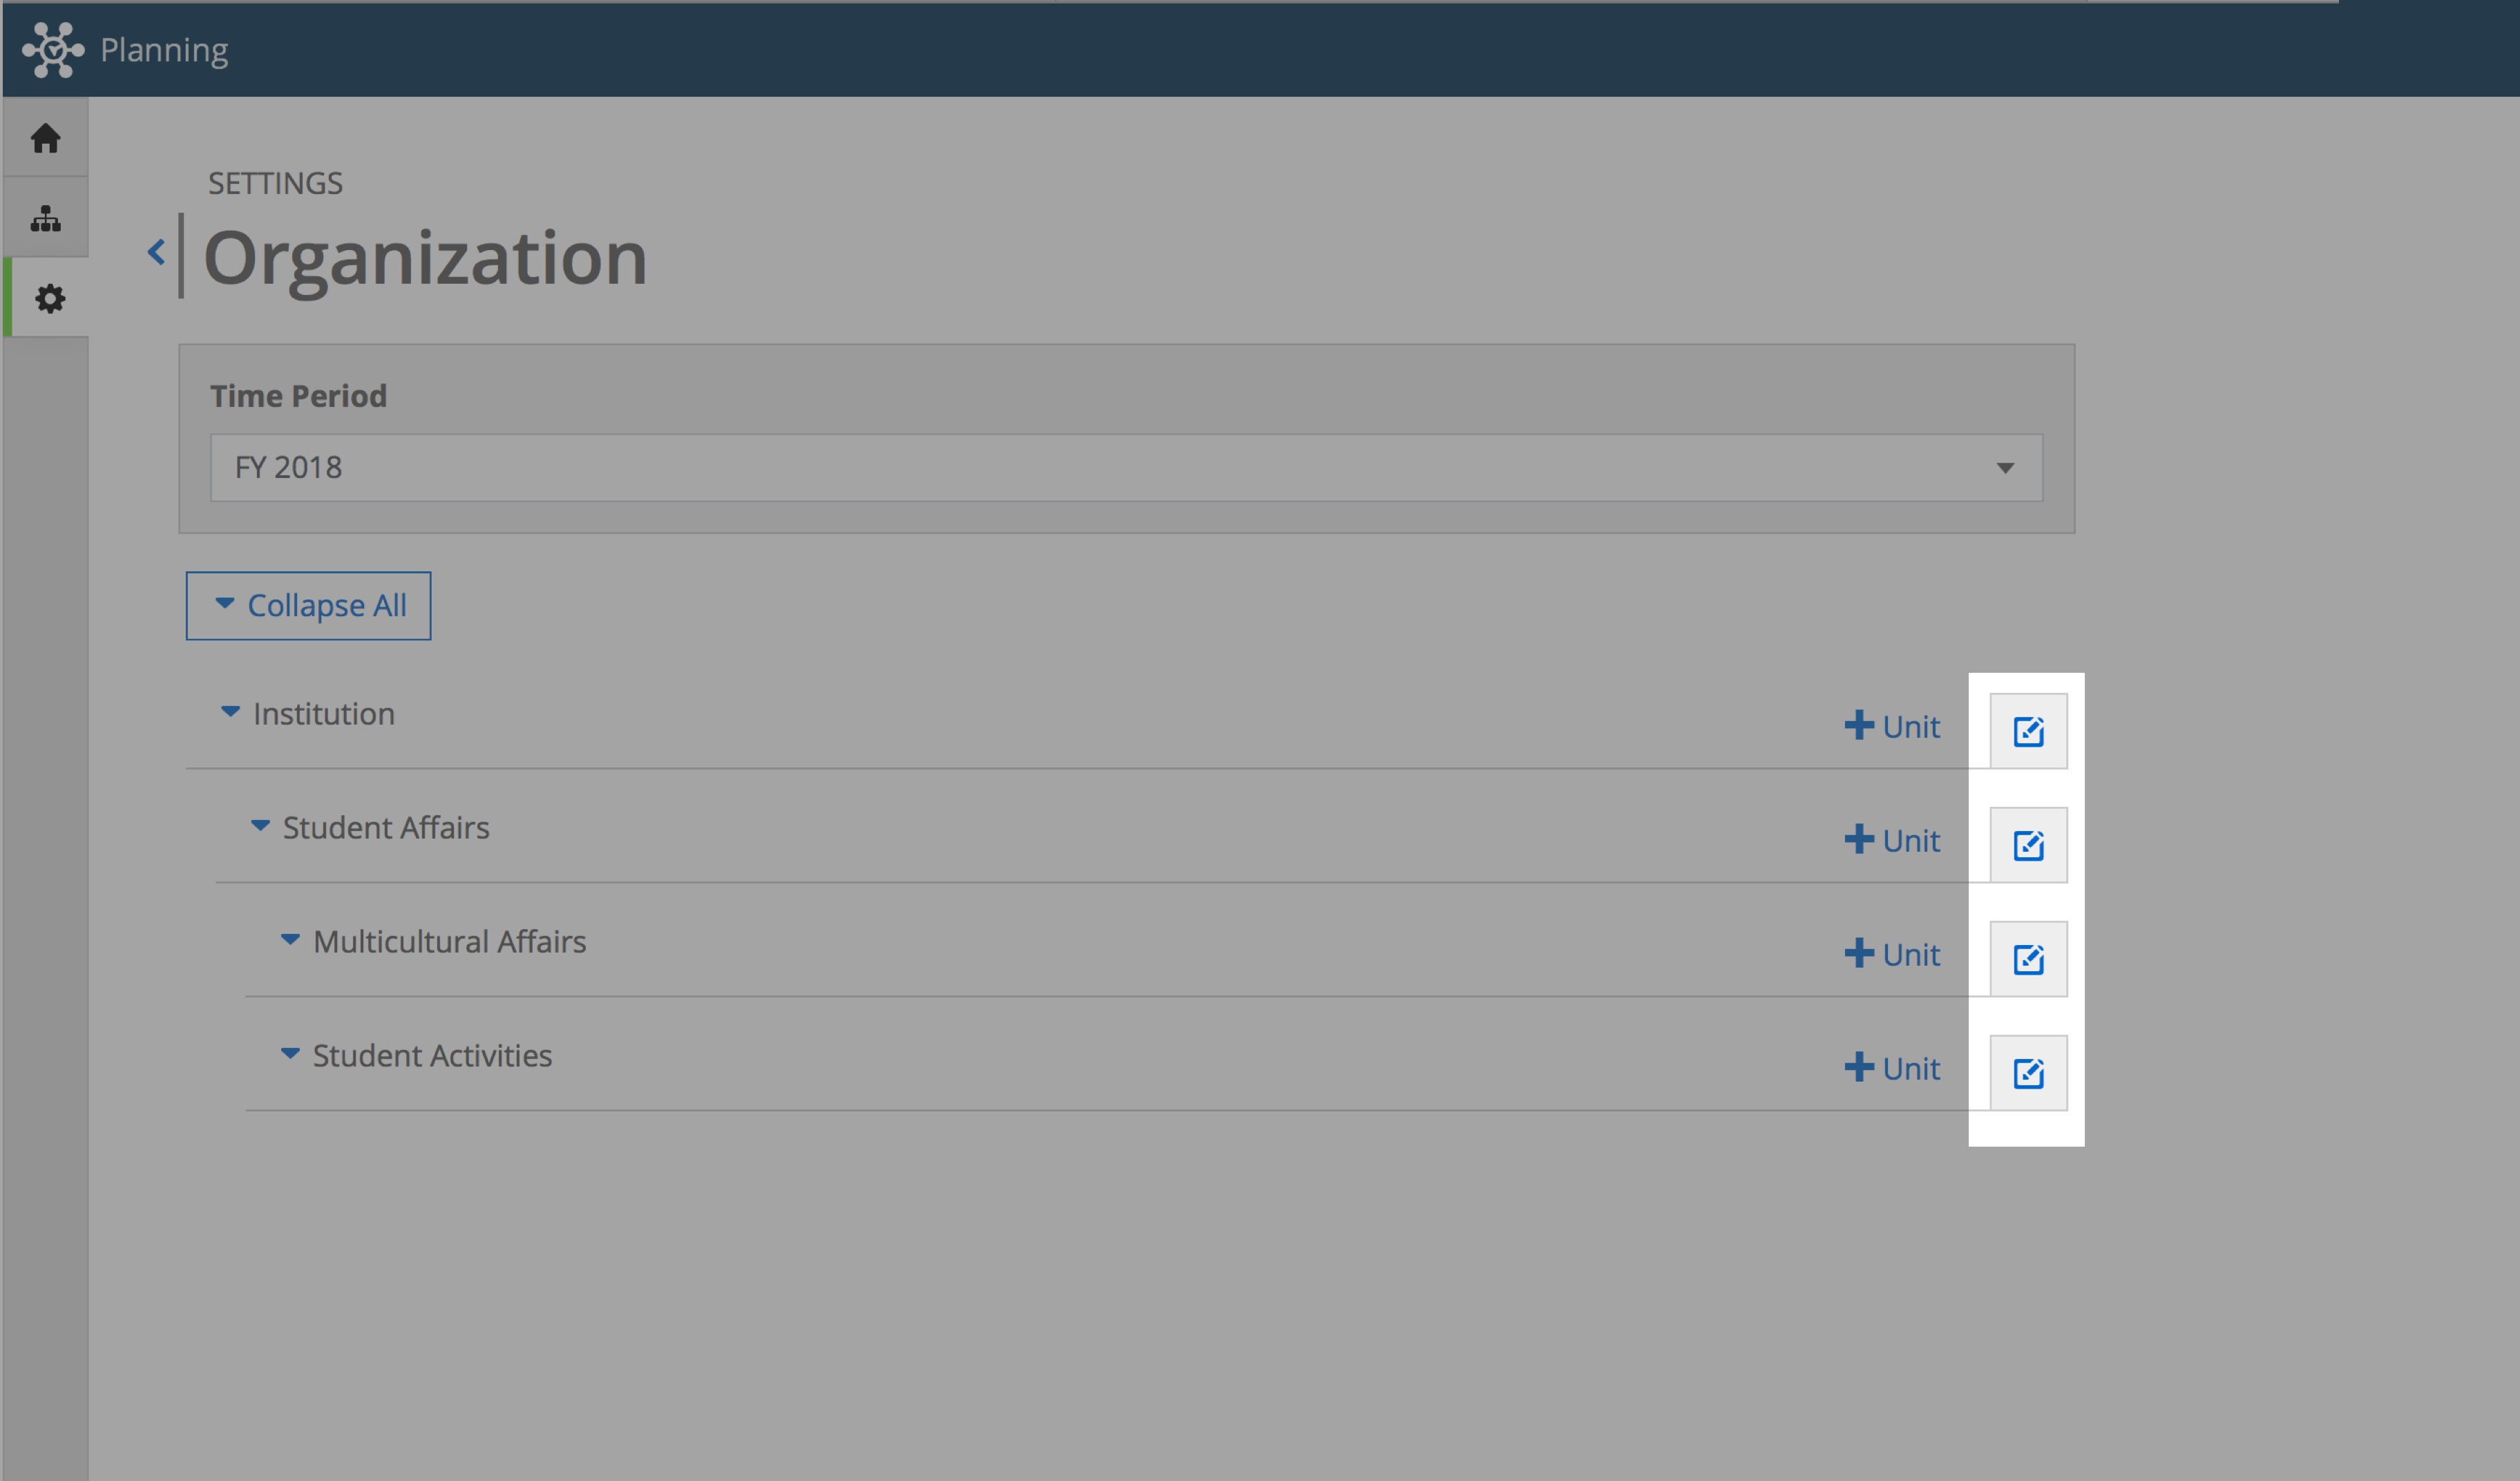Edit the Multicultural Affairs unit

point(2028,959)
